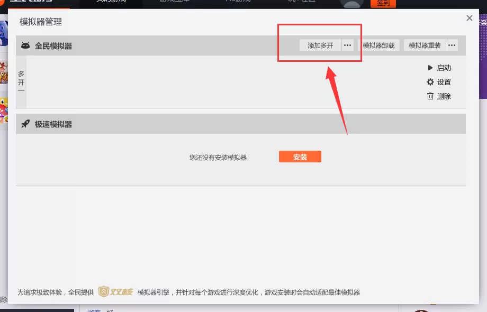Close the 模拟器管理 dialog

(x=470, y=18)
